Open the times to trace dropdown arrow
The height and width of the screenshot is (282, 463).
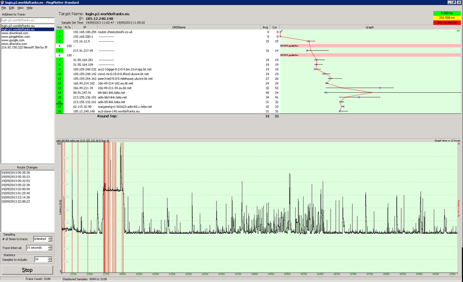tap(50, 239)
